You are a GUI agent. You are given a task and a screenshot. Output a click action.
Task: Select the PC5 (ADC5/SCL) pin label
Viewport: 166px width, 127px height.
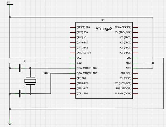[x=123, y=27]
